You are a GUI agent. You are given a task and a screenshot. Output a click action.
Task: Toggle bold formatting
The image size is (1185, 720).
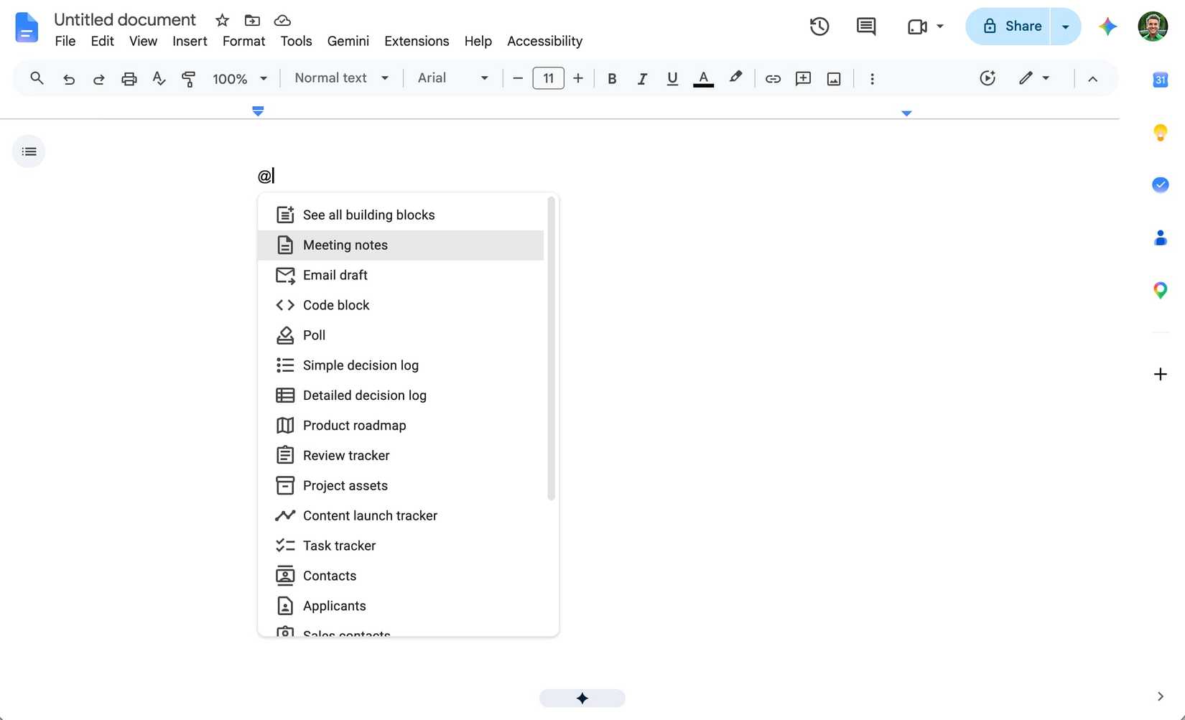(x=612, y=79)
